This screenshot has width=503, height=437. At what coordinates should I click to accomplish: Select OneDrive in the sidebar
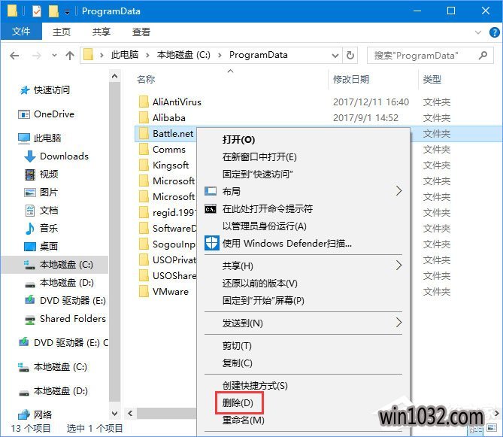(53, 114)
